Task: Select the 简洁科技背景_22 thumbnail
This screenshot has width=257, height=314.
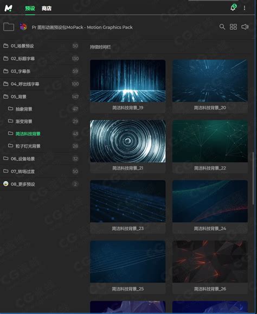Action: tap(210, 141)
